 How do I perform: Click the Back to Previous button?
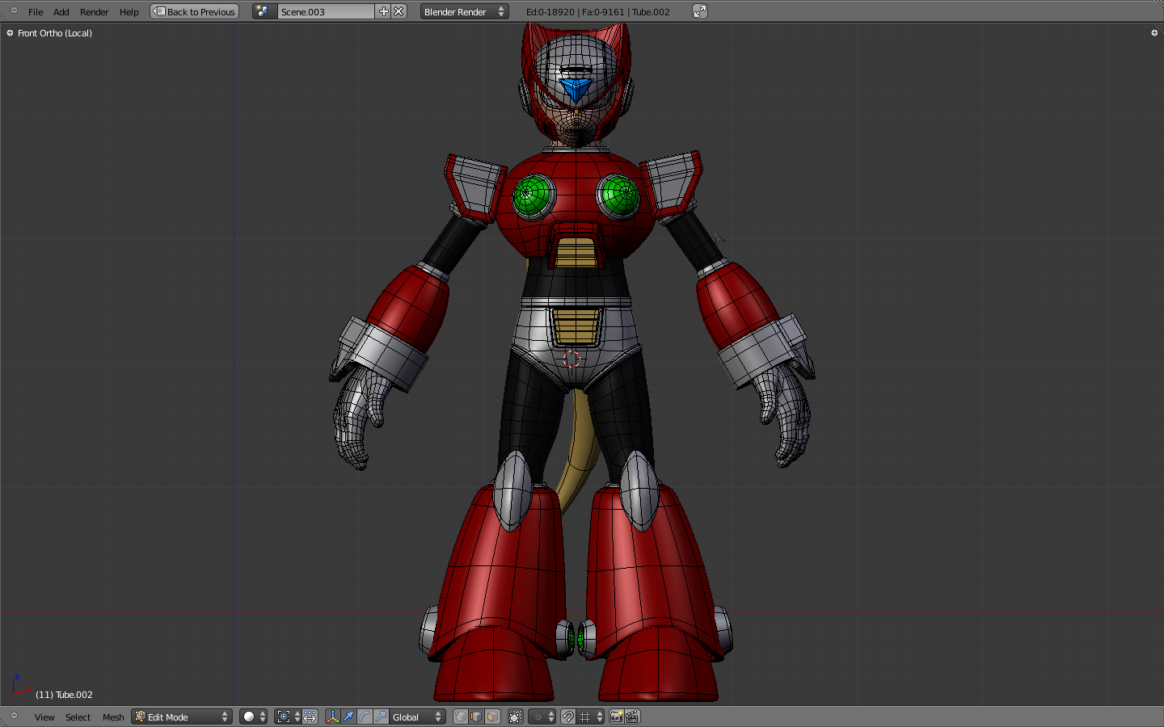[194, 11]
